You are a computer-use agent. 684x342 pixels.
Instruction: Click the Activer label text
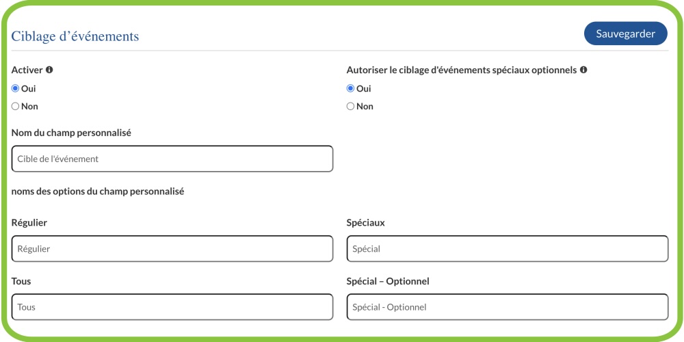click(x=27, y=70)
